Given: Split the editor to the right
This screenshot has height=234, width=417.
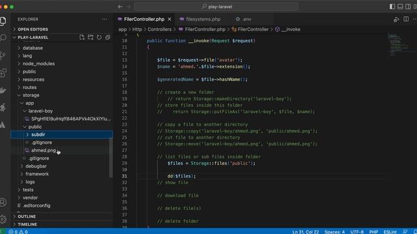Looking at the screenshot, I should [x=406, y=19].
